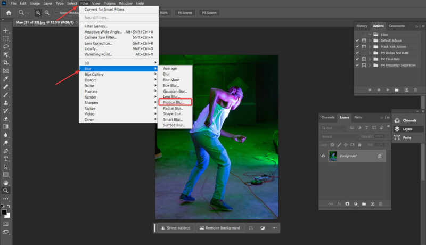
Task: Toggle the Resize Windows checkbox
Action: (56, 13)
